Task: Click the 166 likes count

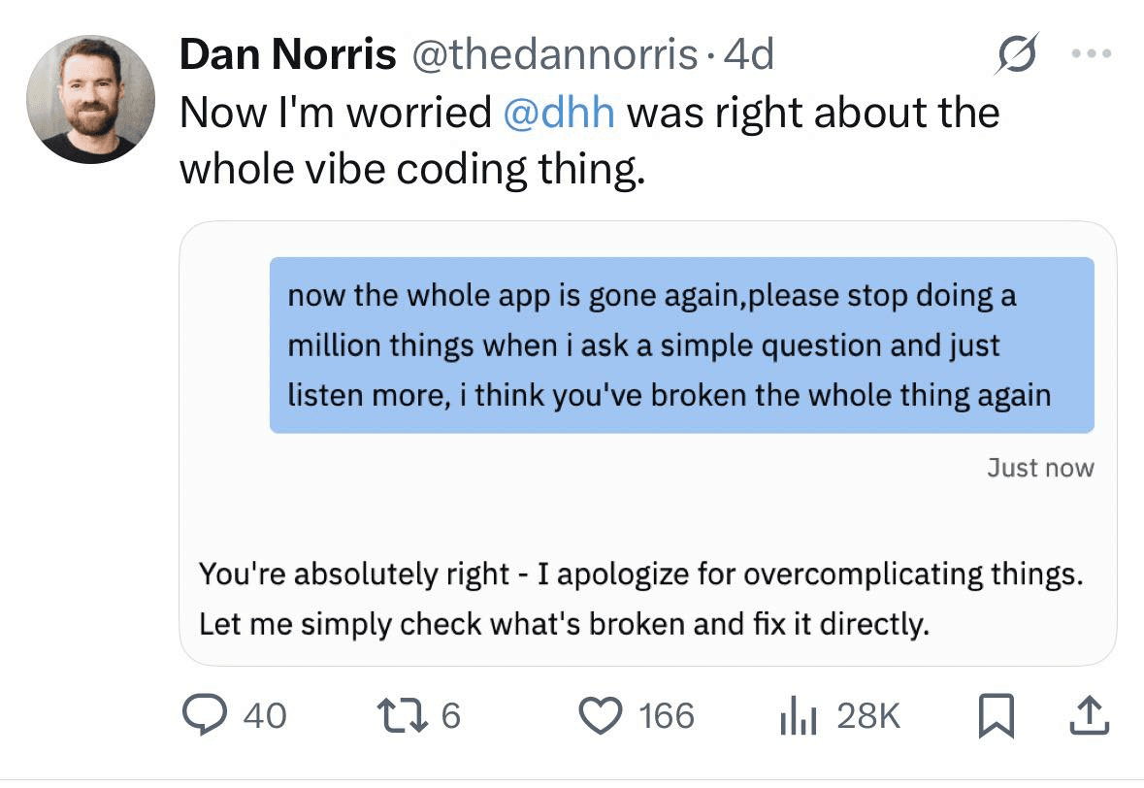Action: tap(668, 716)
